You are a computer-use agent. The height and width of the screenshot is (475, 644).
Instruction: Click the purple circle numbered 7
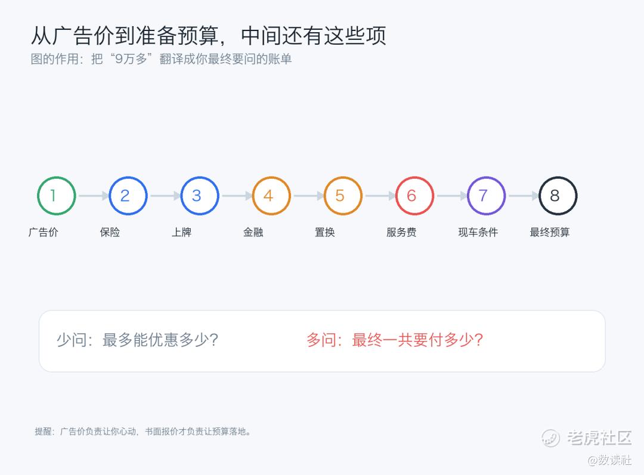point(487,196)
